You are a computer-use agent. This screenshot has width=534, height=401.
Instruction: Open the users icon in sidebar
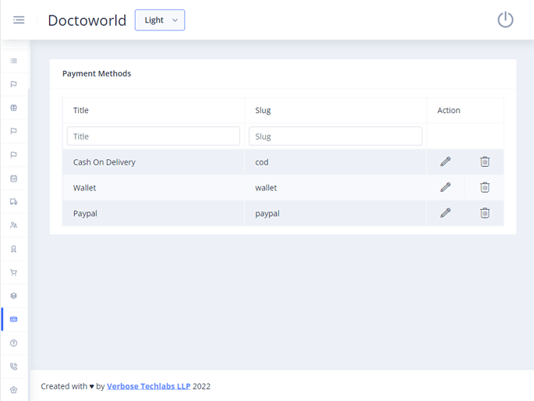14,225
